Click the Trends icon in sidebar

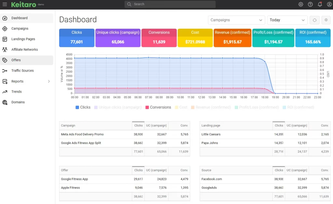coord(5,92)
